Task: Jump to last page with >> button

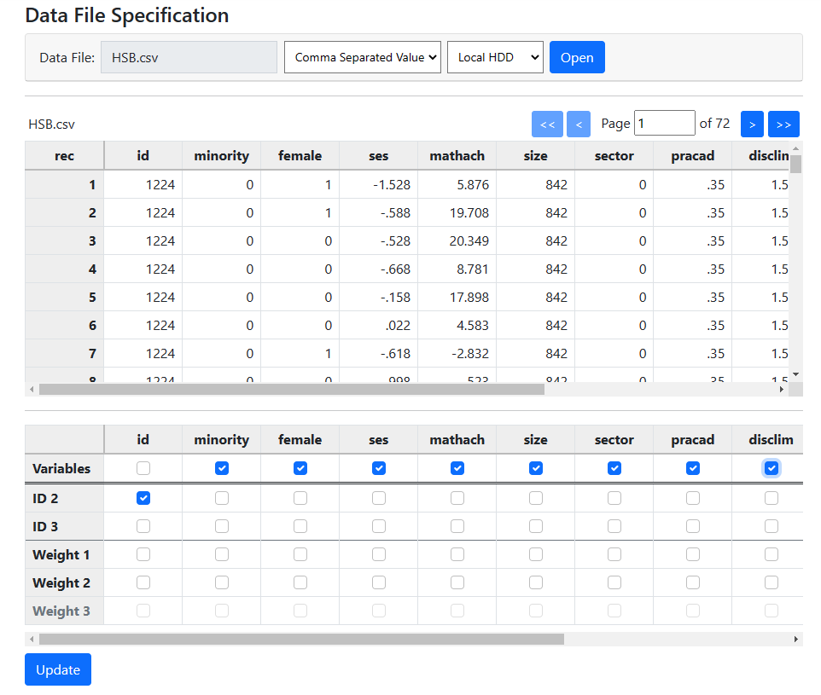Action: coord(783,124)
